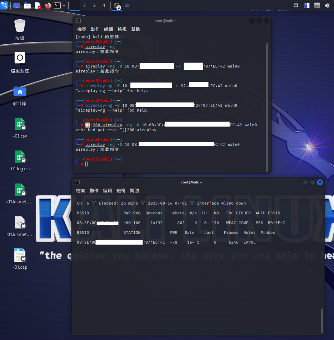Click the 'zsh: bad pattern' error line
Screen dimensions: 334x340
coord(116,130)
